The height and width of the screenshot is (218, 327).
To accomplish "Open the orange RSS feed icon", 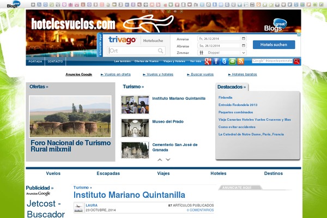I will [x=240, y=62].
